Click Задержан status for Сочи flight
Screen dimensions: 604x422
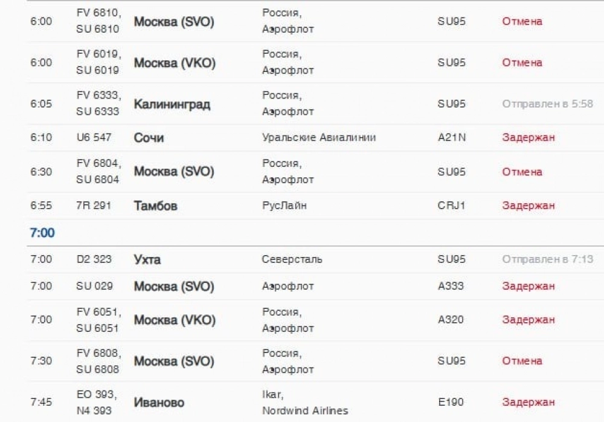coord(528,137)
